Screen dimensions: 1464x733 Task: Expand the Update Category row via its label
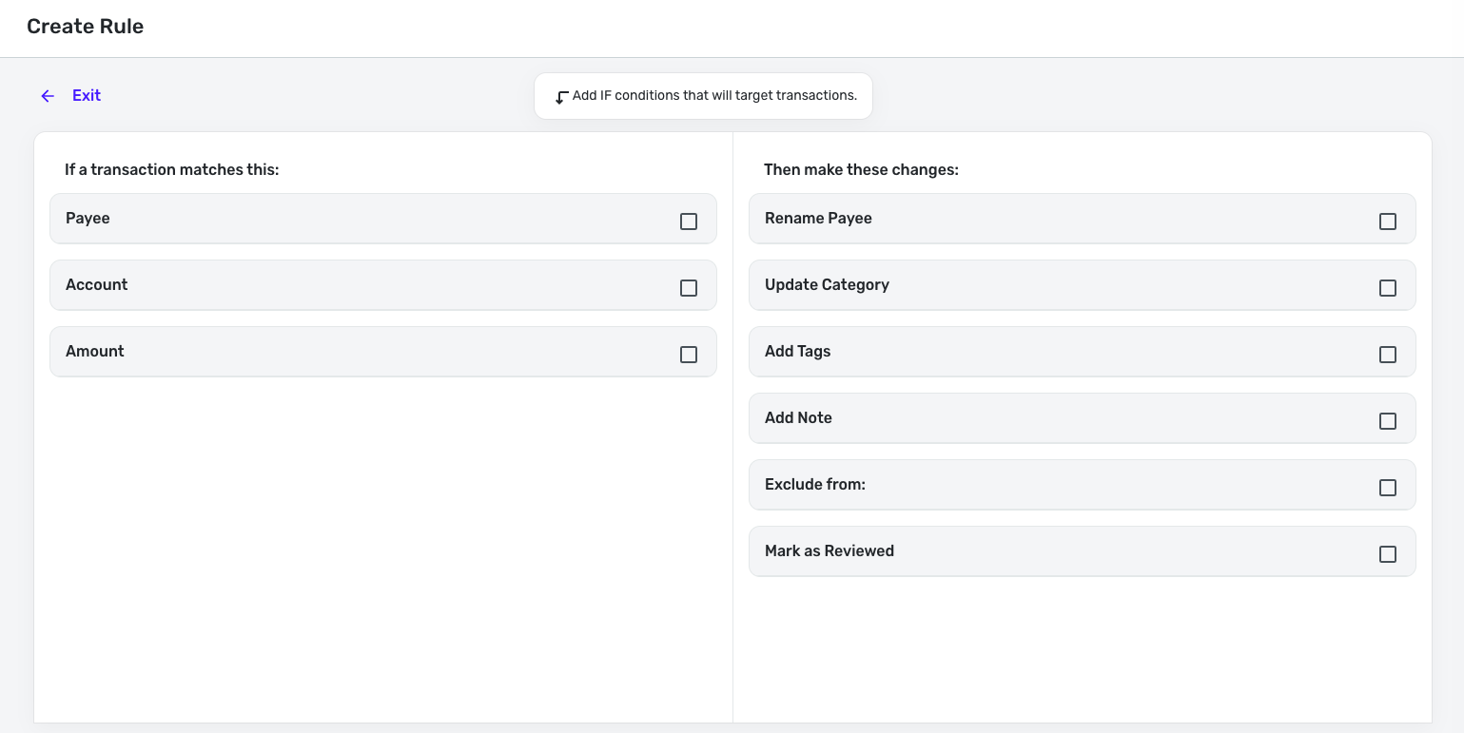(x=827, y=285)
